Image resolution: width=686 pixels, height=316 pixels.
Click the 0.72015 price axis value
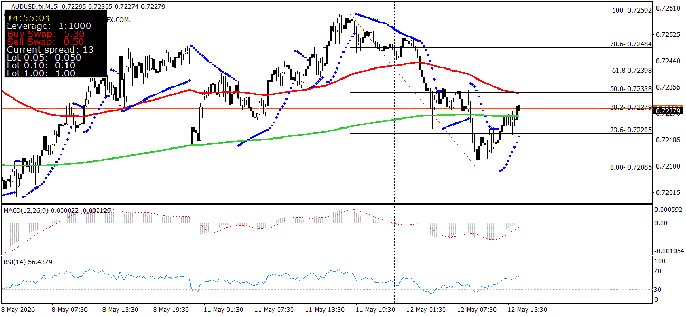coord(668,193)
